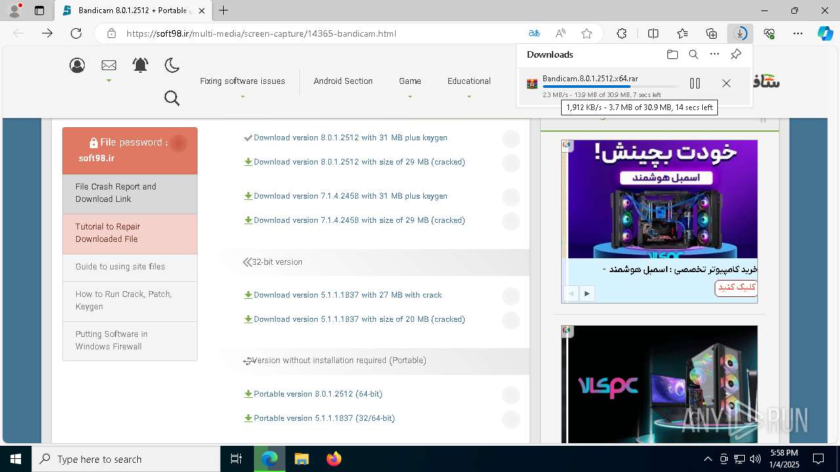Reload the current page
The width and height of the screenshot is (840, 472).
(76, 33)
